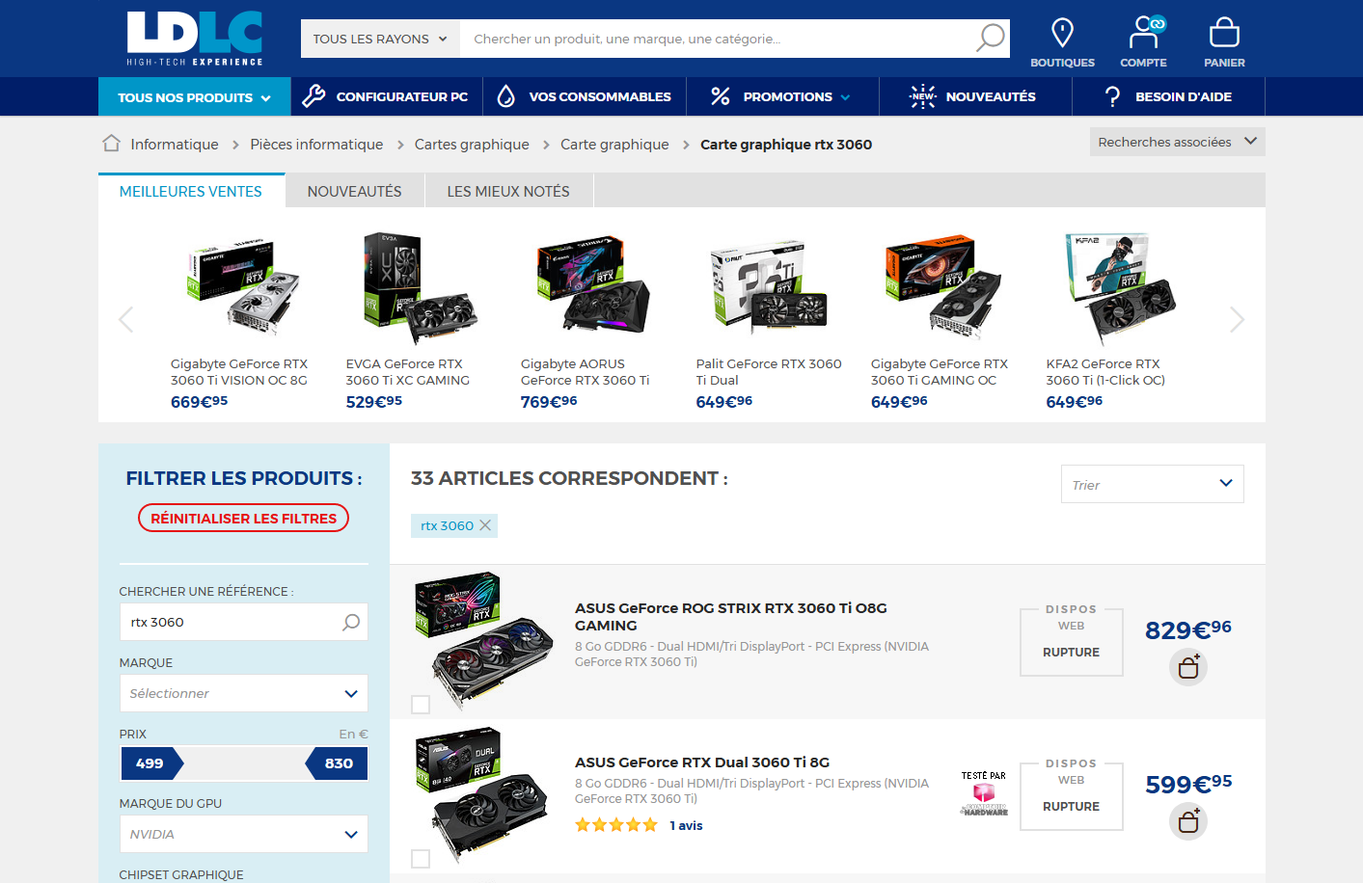
Task: Click the Configurateur PC wrench icon
Action: tap(313, 96)
